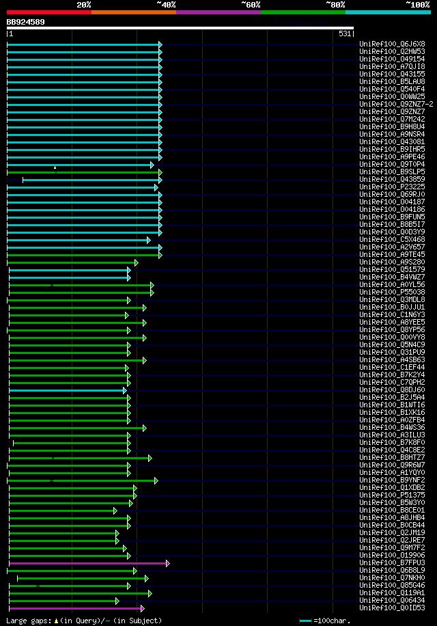Click the purple ~60% identity legend segment

coord(218,12)
